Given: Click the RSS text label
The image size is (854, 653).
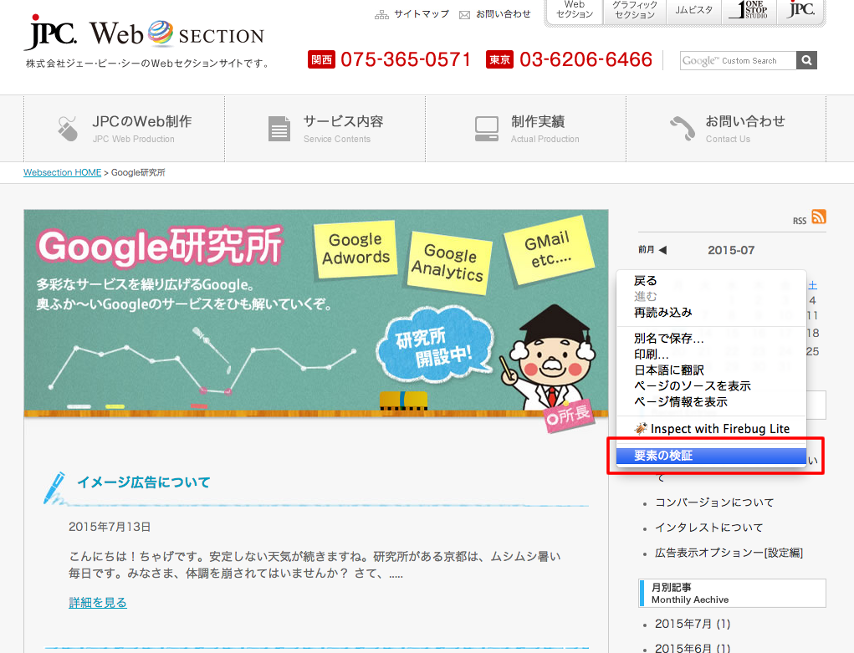Looking at the screenshot, I should (800, 221).
